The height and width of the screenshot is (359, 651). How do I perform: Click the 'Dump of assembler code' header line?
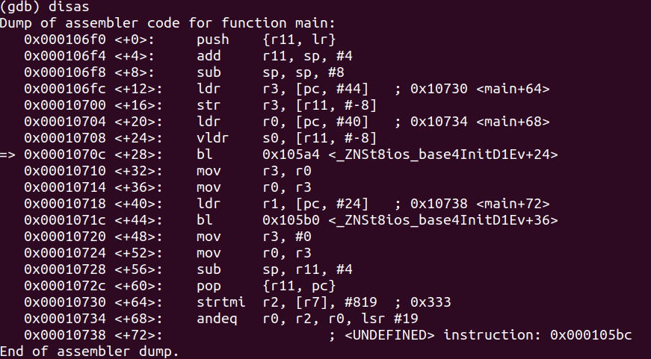167,23
